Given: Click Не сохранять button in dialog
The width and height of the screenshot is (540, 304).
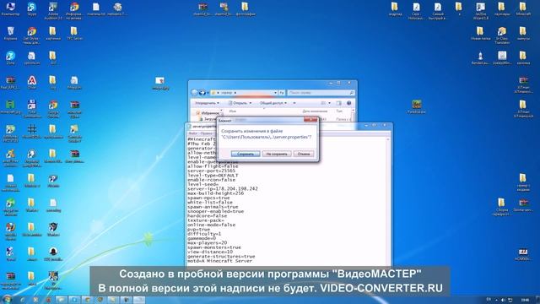Looking at the screenshot, I should tap(277, 154).
